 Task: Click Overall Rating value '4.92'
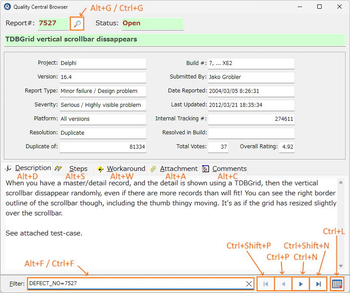pos(287,147)
